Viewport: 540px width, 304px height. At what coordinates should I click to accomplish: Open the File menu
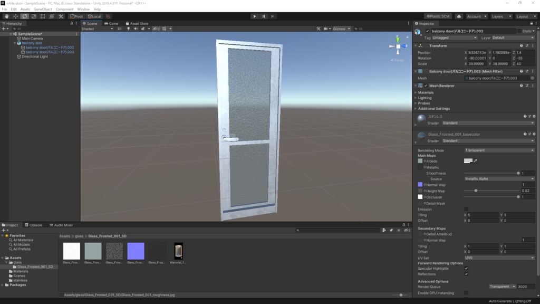[4, 9]
